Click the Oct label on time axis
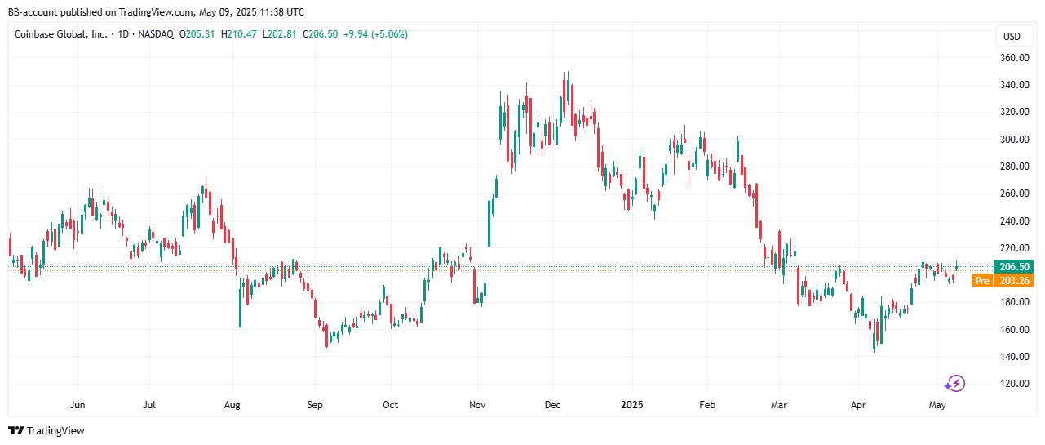Viewport: 1045px width, 445px height. [391, 405]
